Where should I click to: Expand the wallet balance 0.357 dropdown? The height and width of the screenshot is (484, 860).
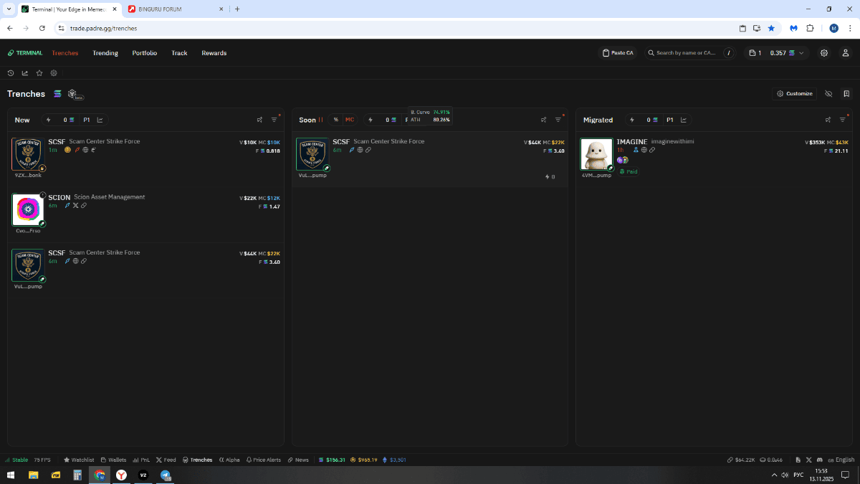[x=786, y=53]
